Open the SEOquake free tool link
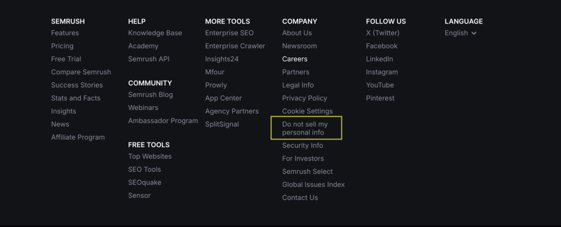This screenshot has width=561, height=227. [145, 182]
